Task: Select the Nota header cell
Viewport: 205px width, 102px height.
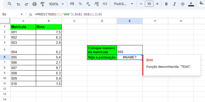Action: tap(49, 27)
